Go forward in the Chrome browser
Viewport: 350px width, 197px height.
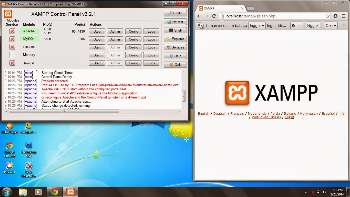[207, 16]
